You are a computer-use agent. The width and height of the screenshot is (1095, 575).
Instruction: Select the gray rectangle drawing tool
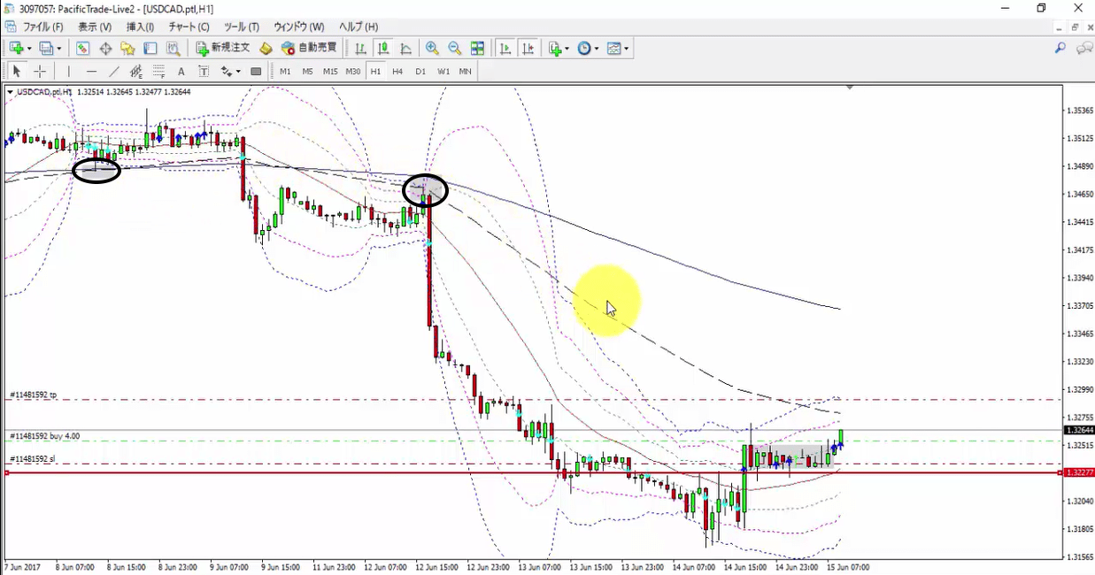(257, 72)
